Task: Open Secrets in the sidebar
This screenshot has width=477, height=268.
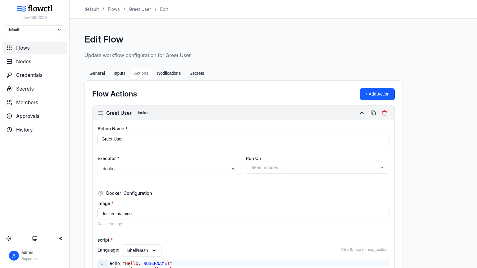Action: tap(34, 89)
